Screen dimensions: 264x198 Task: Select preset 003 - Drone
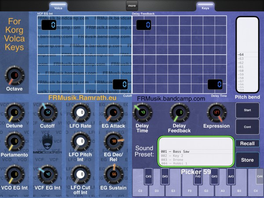click(x=196, y=160)
